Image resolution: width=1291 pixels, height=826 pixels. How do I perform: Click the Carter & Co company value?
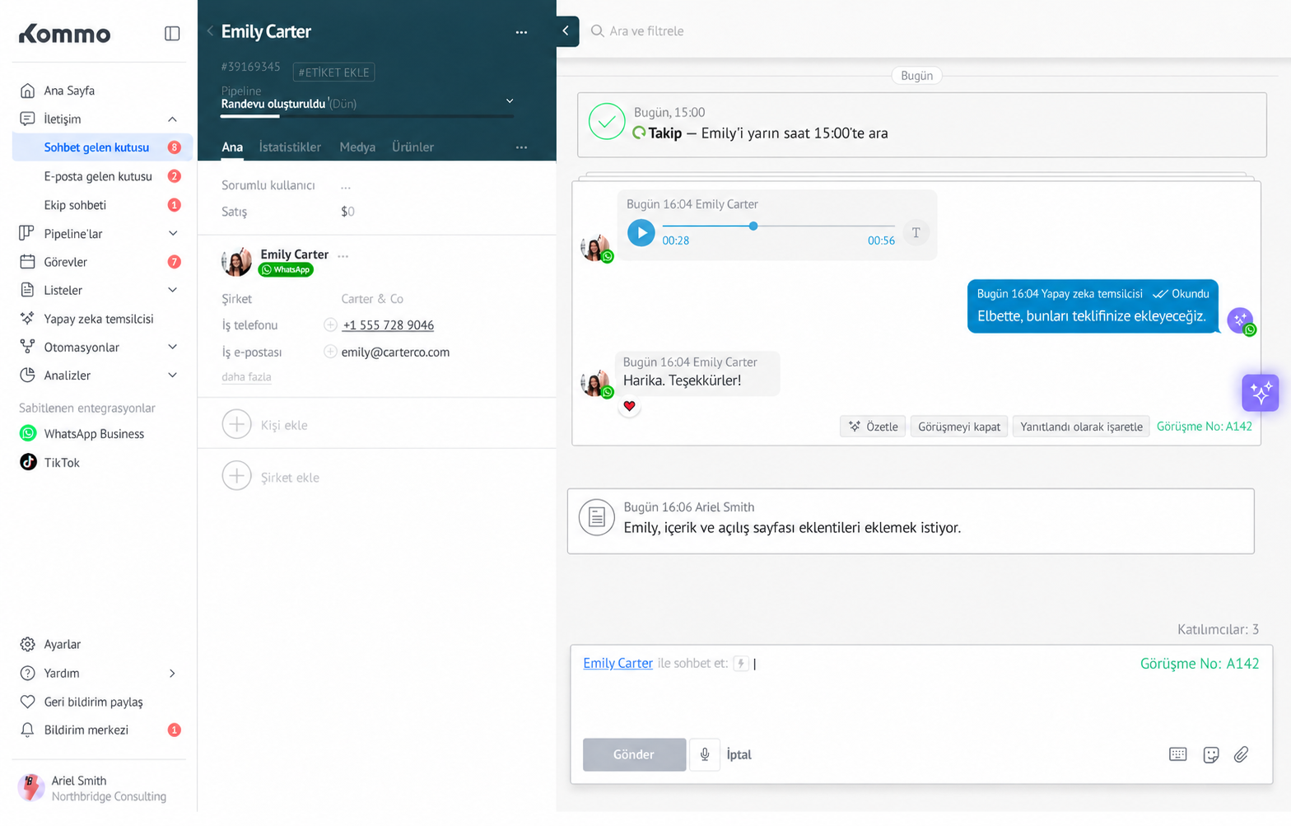[372, 299]
